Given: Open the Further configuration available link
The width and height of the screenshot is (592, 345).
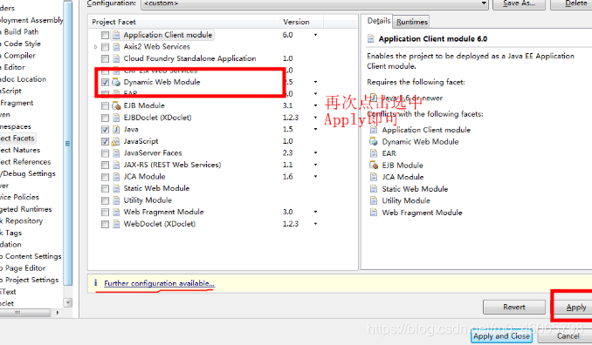Looking at the screenshot, I should pos(159,283).
